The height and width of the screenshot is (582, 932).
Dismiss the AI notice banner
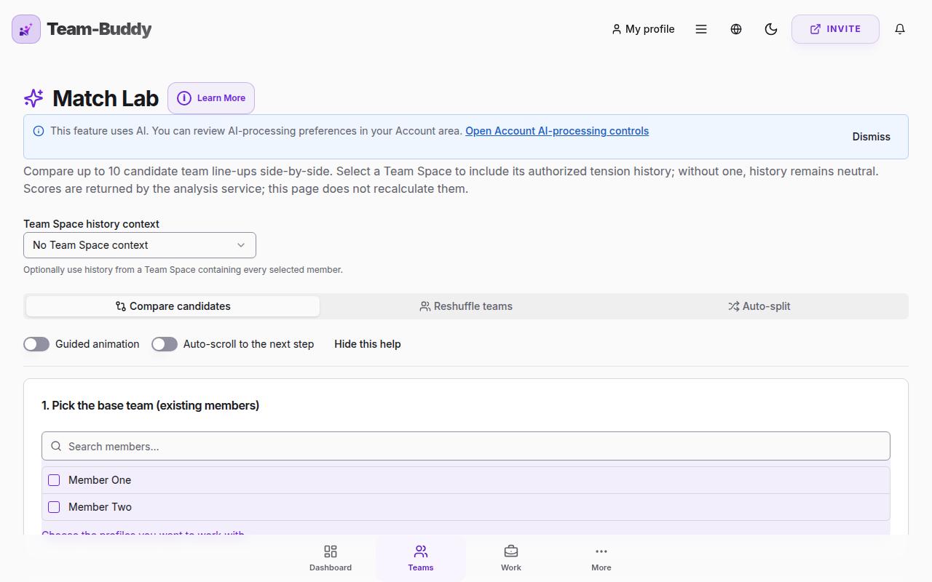[871, 137]
